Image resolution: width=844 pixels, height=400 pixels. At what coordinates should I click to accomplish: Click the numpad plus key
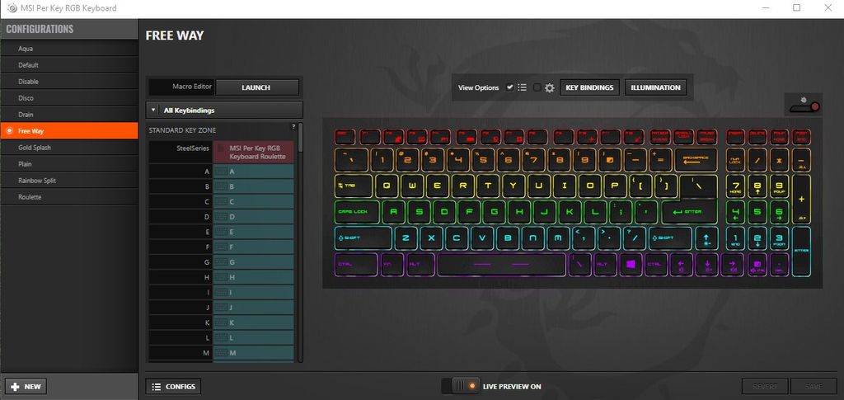[x=801, y=199]
